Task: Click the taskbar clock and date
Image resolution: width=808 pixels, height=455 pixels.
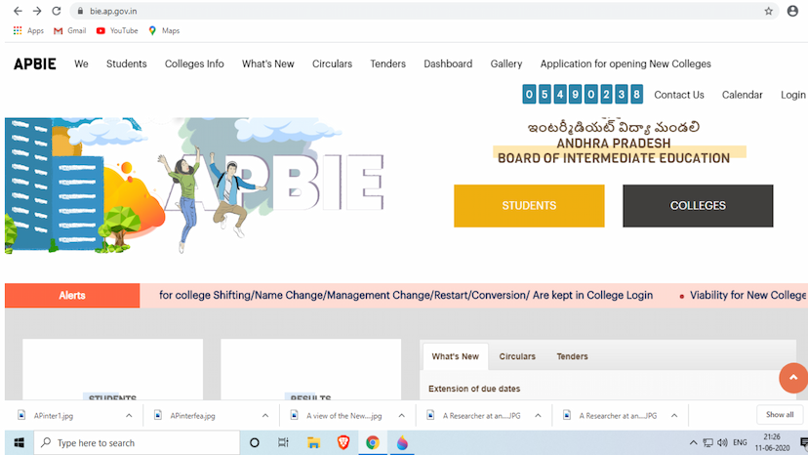Action: [x=772, y=442]
